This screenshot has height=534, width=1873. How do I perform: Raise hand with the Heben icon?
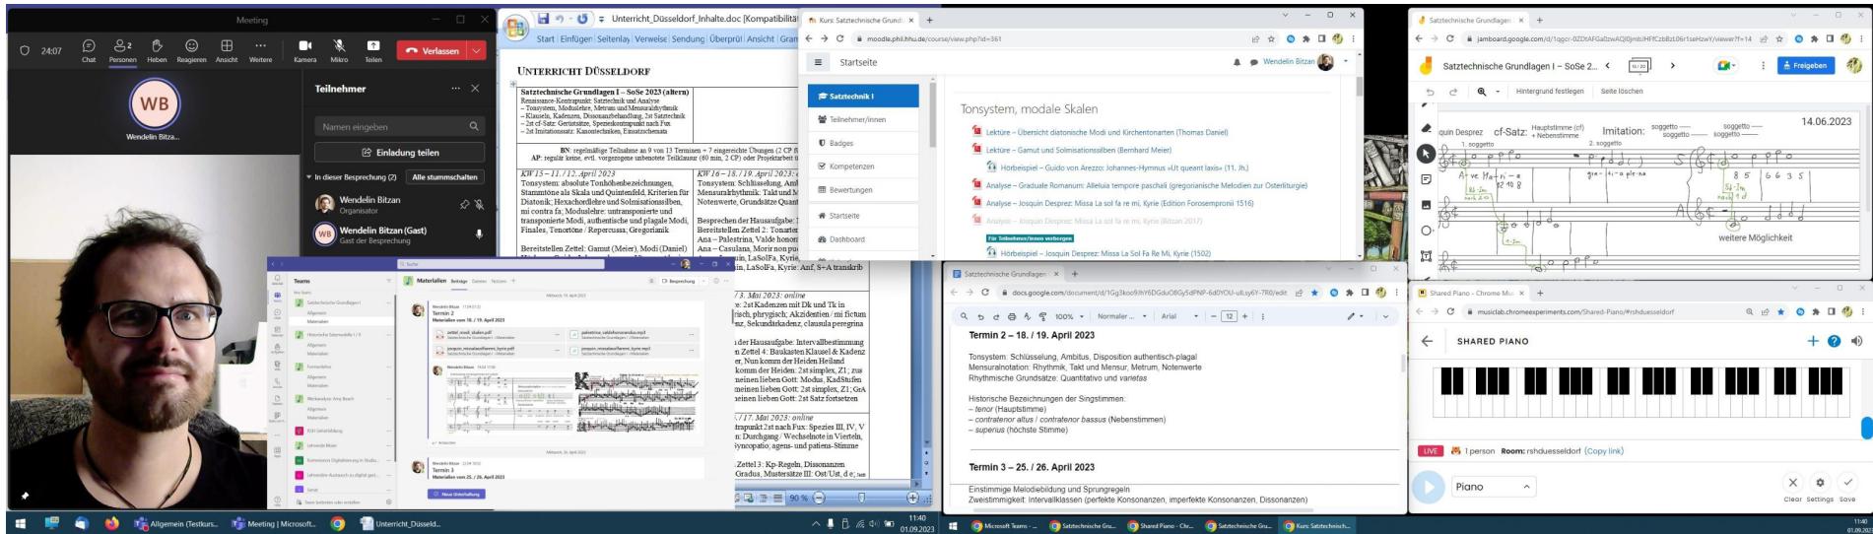click(x=157, y=50)
